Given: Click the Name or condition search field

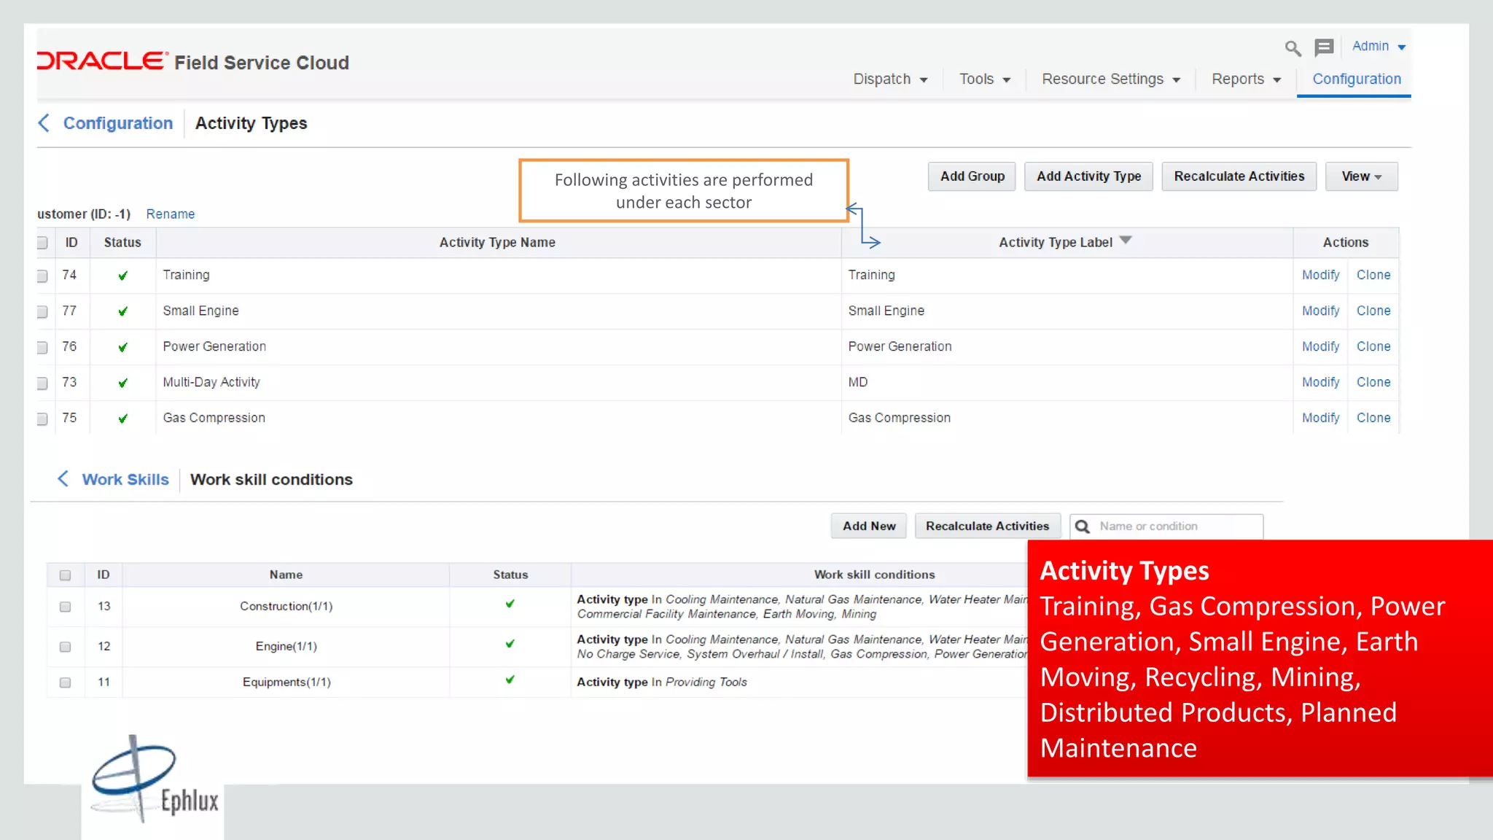Looking at the screenshot, I should [x=1175, y=526].
